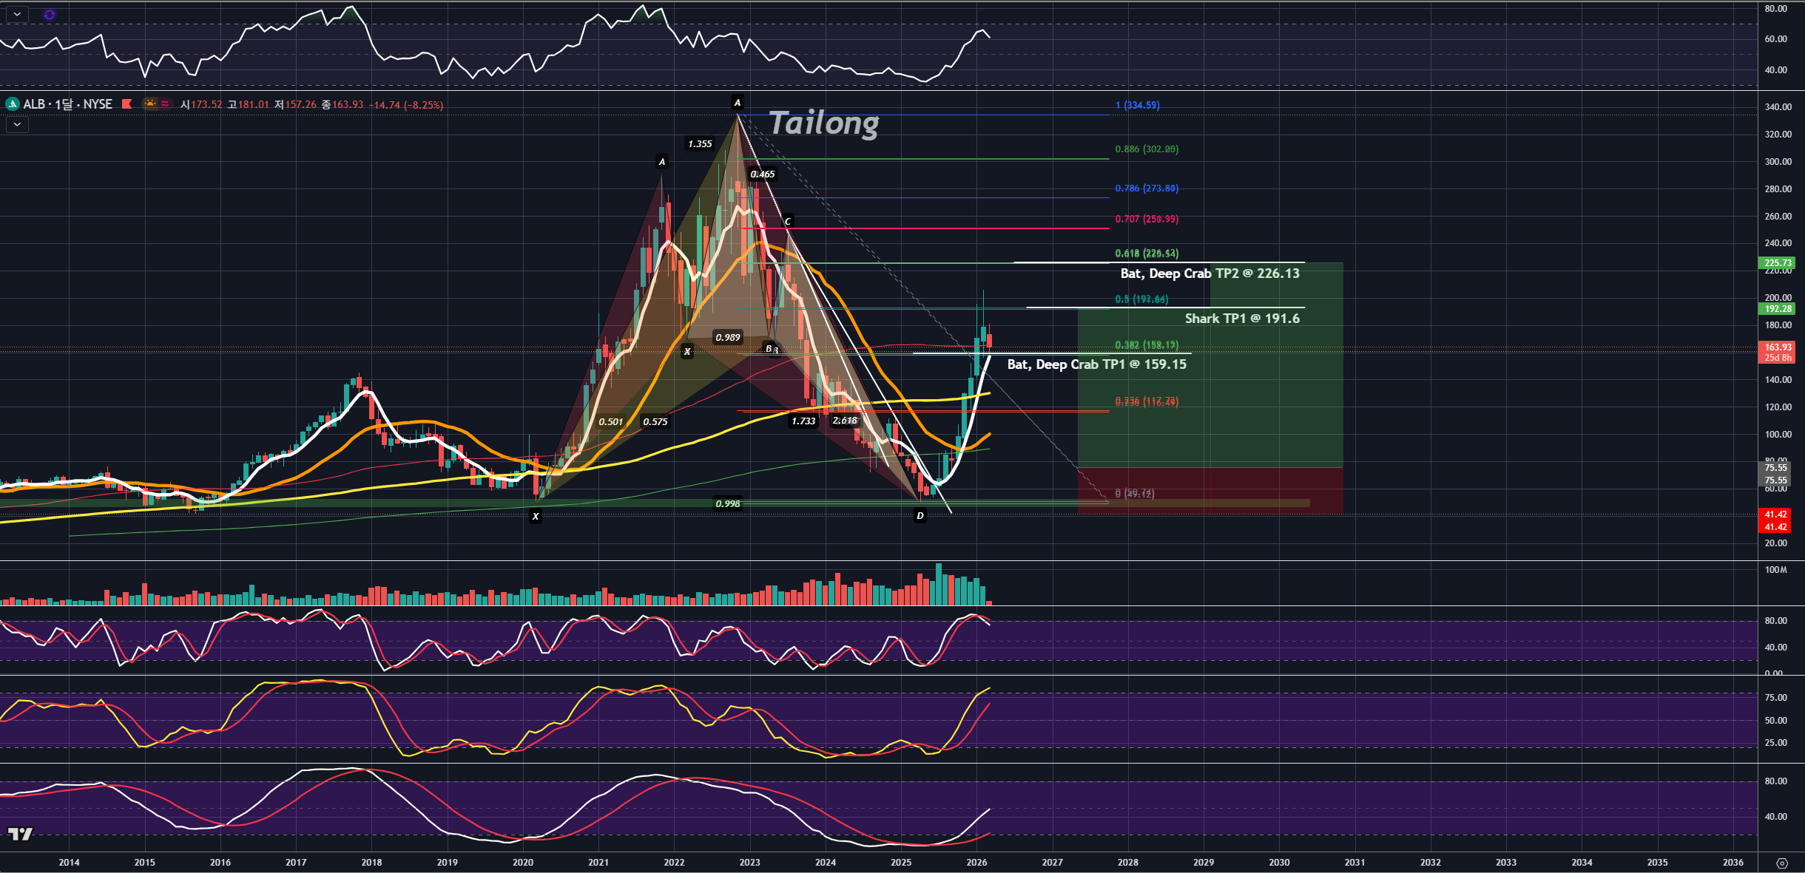The width and height of the screenshot is (1805, 873).
Task: Click the Tailong watermark text on chart
Action: pos(824,123)
